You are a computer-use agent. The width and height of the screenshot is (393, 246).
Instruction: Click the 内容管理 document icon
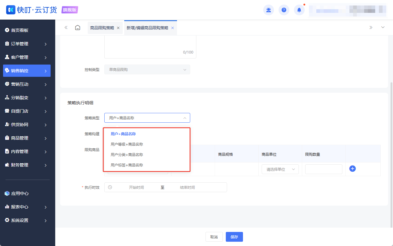click(7, 151)
